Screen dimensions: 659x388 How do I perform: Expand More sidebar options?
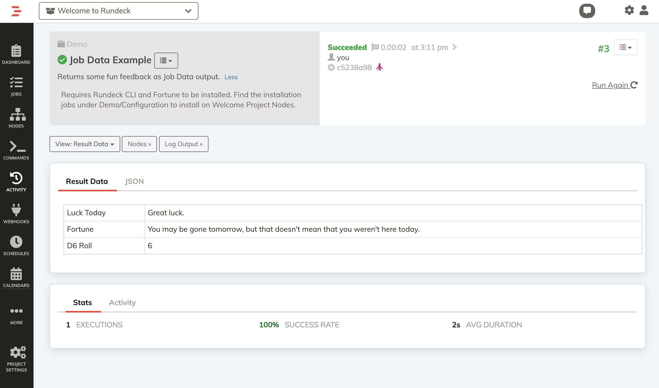point(16,316)
